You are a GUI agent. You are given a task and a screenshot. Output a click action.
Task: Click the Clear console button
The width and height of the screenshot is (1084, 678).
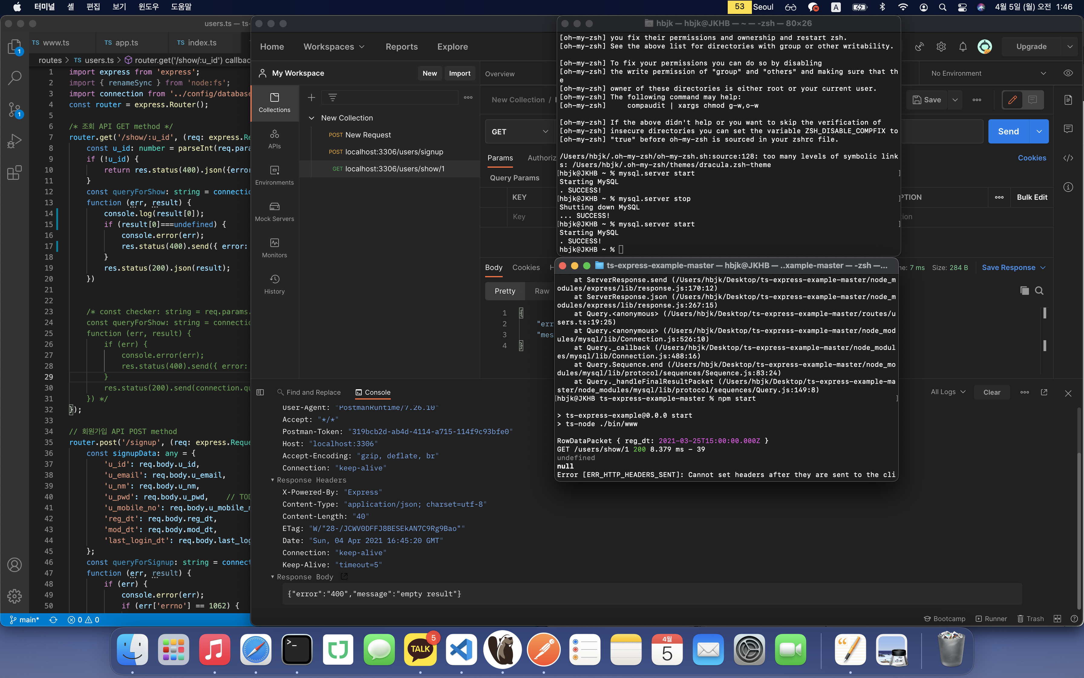991,392
